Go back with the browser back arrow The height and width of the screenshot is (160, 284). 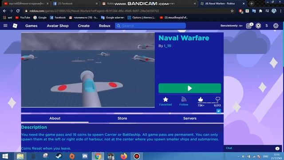click(x=4, y=11)
